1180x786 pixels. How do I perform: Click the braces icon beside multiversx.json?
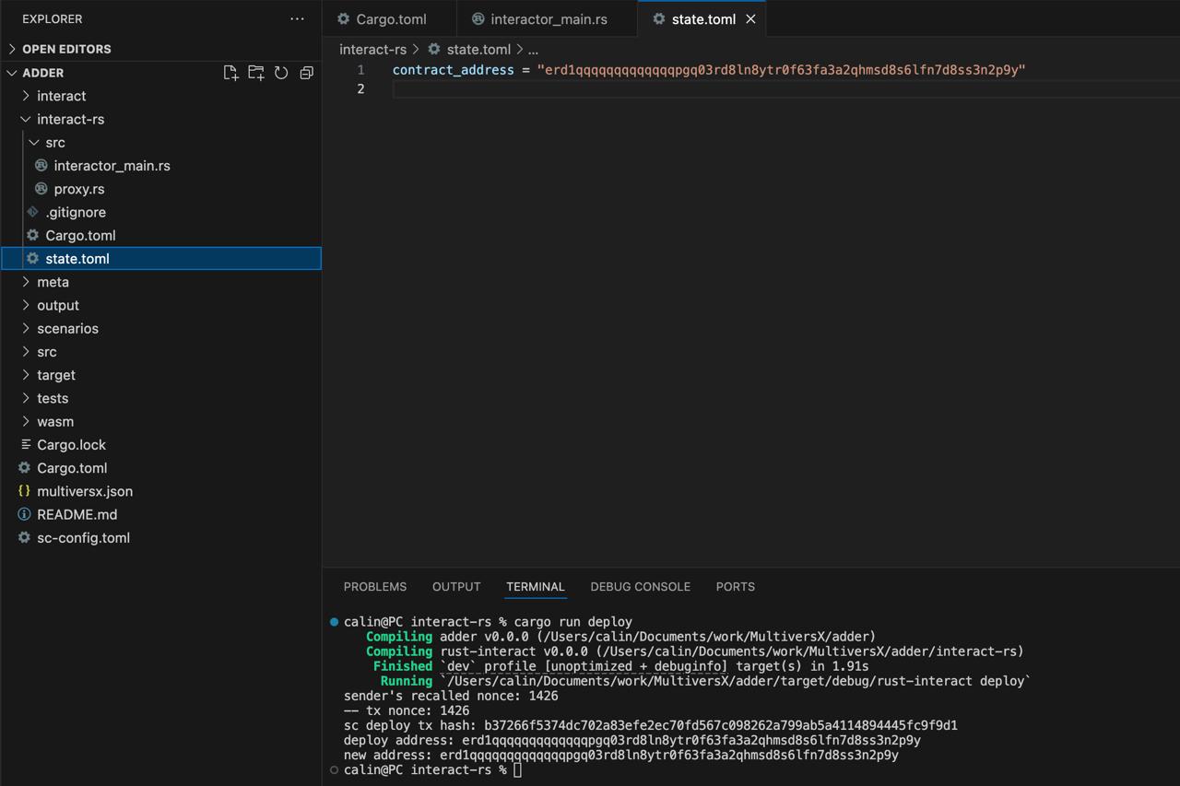[24, 491]
